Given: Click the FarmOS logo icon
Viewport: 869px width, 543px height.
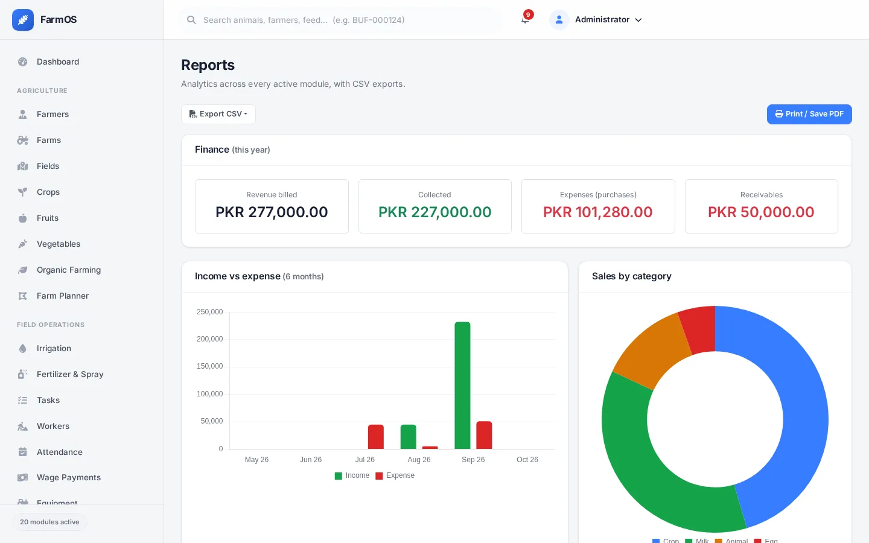Looking at the screenshot, I should 23,20.
